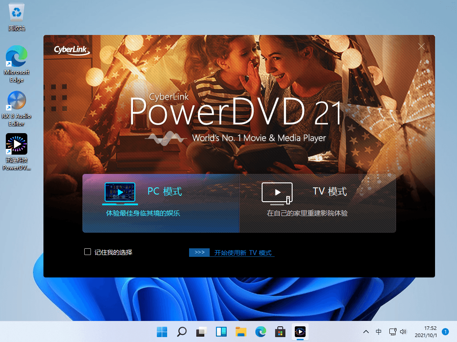Expand hidden system tray icons

(x=366, y=332)
